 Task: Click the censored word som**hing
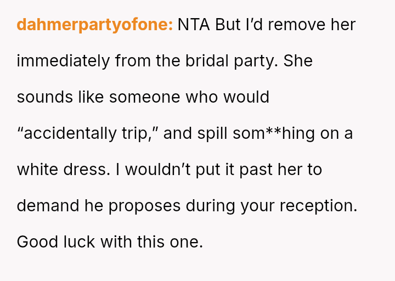[x=274, y=133]
